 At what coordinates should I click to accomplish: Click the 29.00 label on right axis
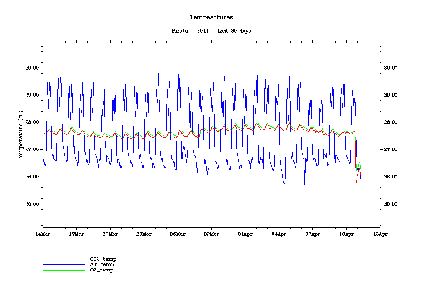pyautogui.click(x=391, y=95)
